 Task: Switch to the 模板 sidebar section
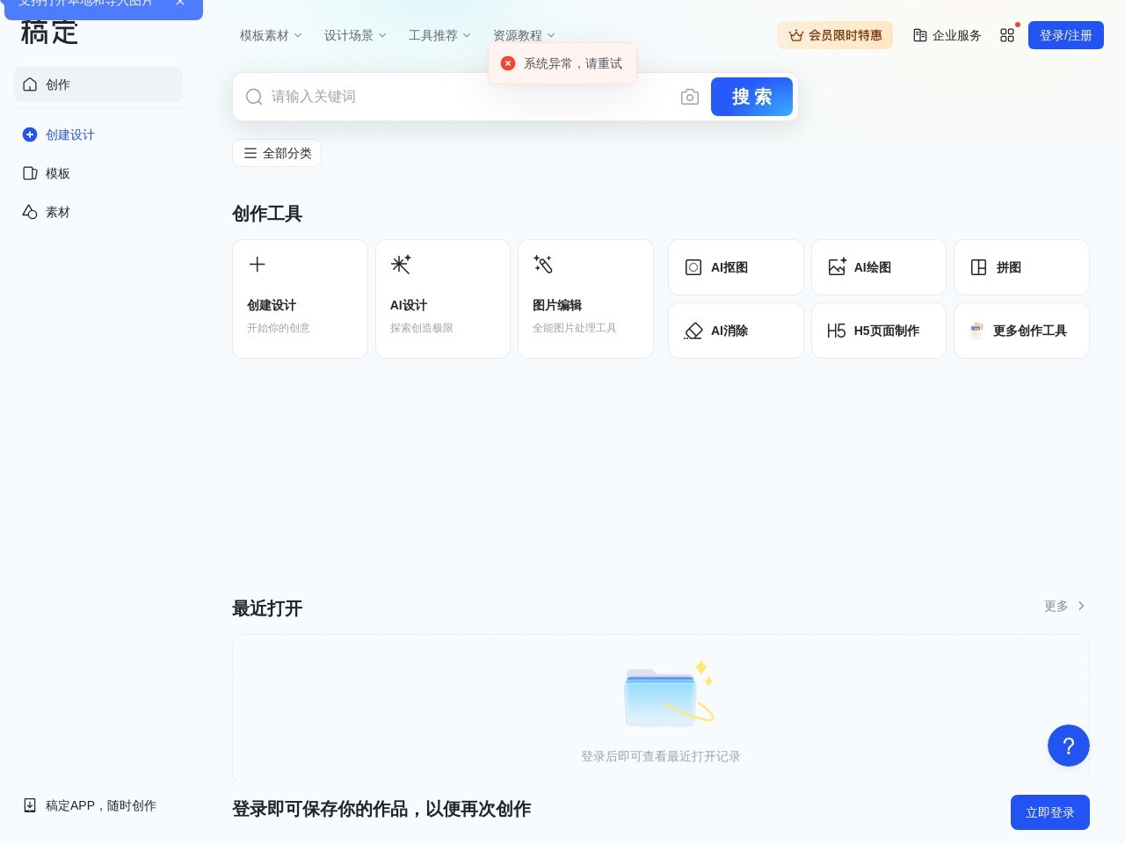pos(58,173)
